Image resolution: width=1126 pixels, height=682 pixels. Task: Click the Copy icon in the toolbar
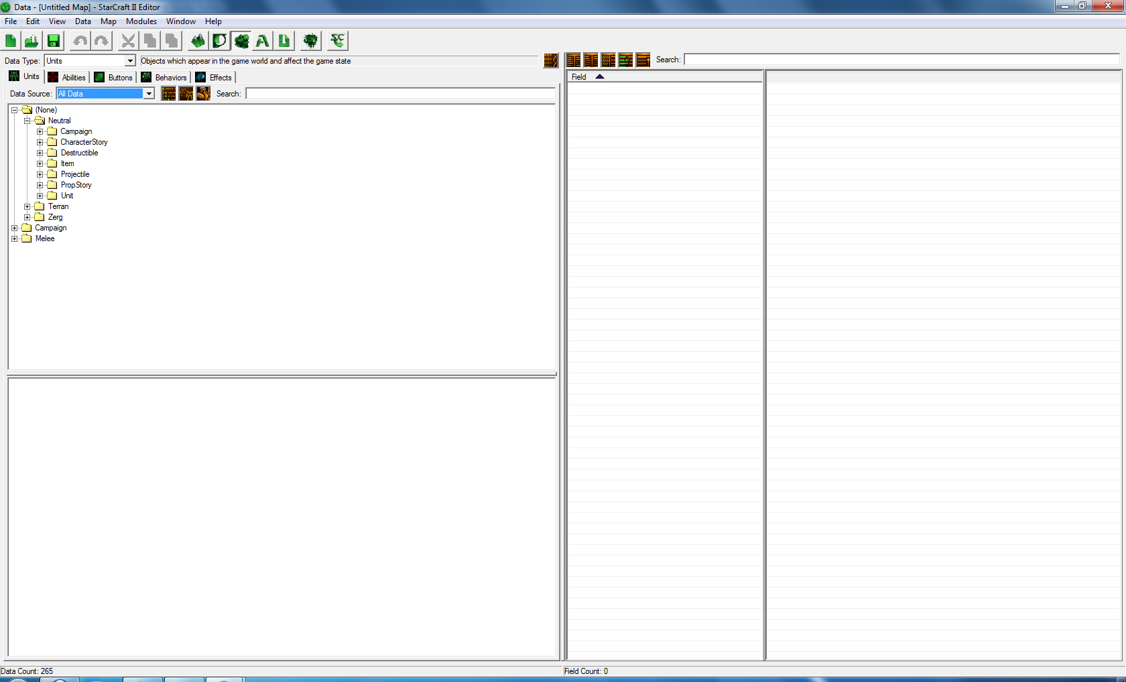[x=150, y=41]
